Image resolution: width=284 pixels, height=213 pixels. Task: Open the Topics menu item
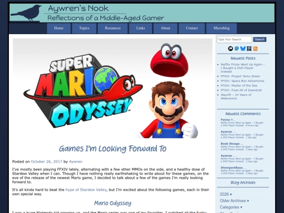point(84,28)
